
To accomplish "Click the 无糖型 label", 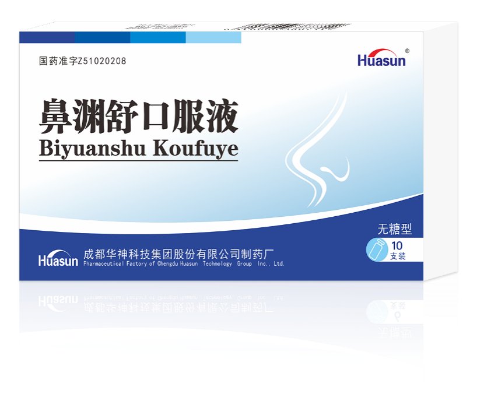I will pos(394,229).
